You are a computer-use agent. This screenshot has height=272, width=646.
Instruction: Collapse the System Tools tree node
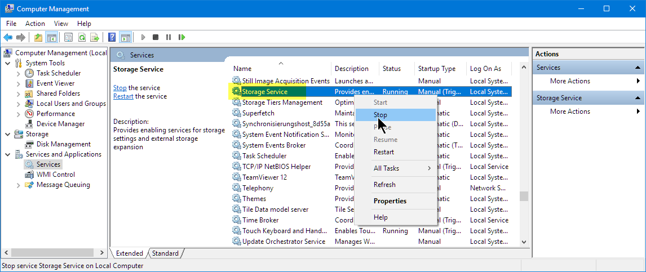coord(8,63)
